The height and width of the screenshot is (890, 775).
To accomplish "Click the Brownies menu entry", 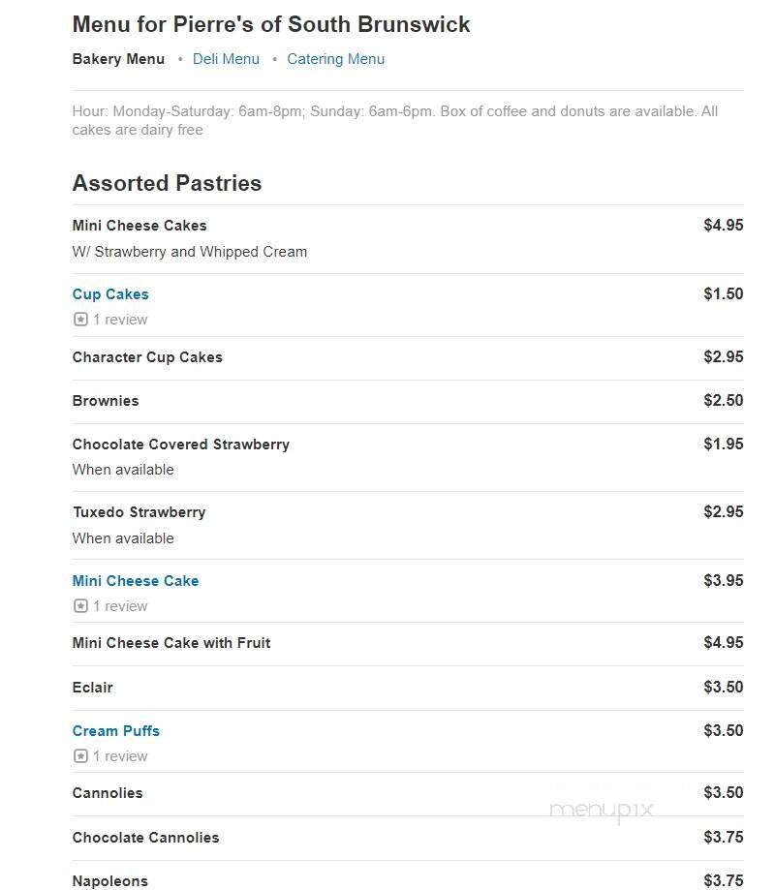I will tap(105, 401).
